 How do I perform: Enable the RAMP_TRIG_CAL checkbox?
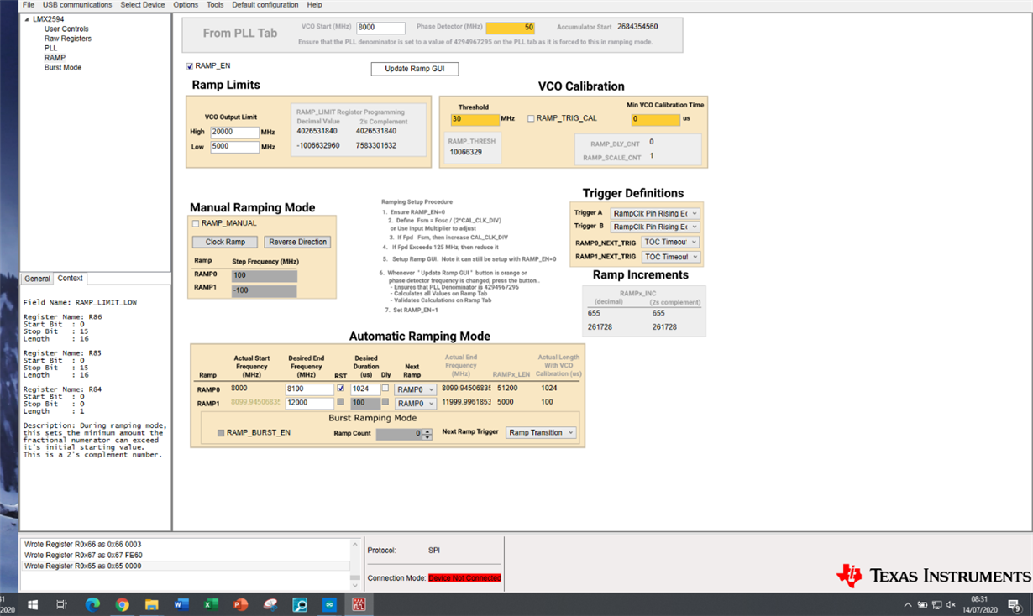point(531,119)
